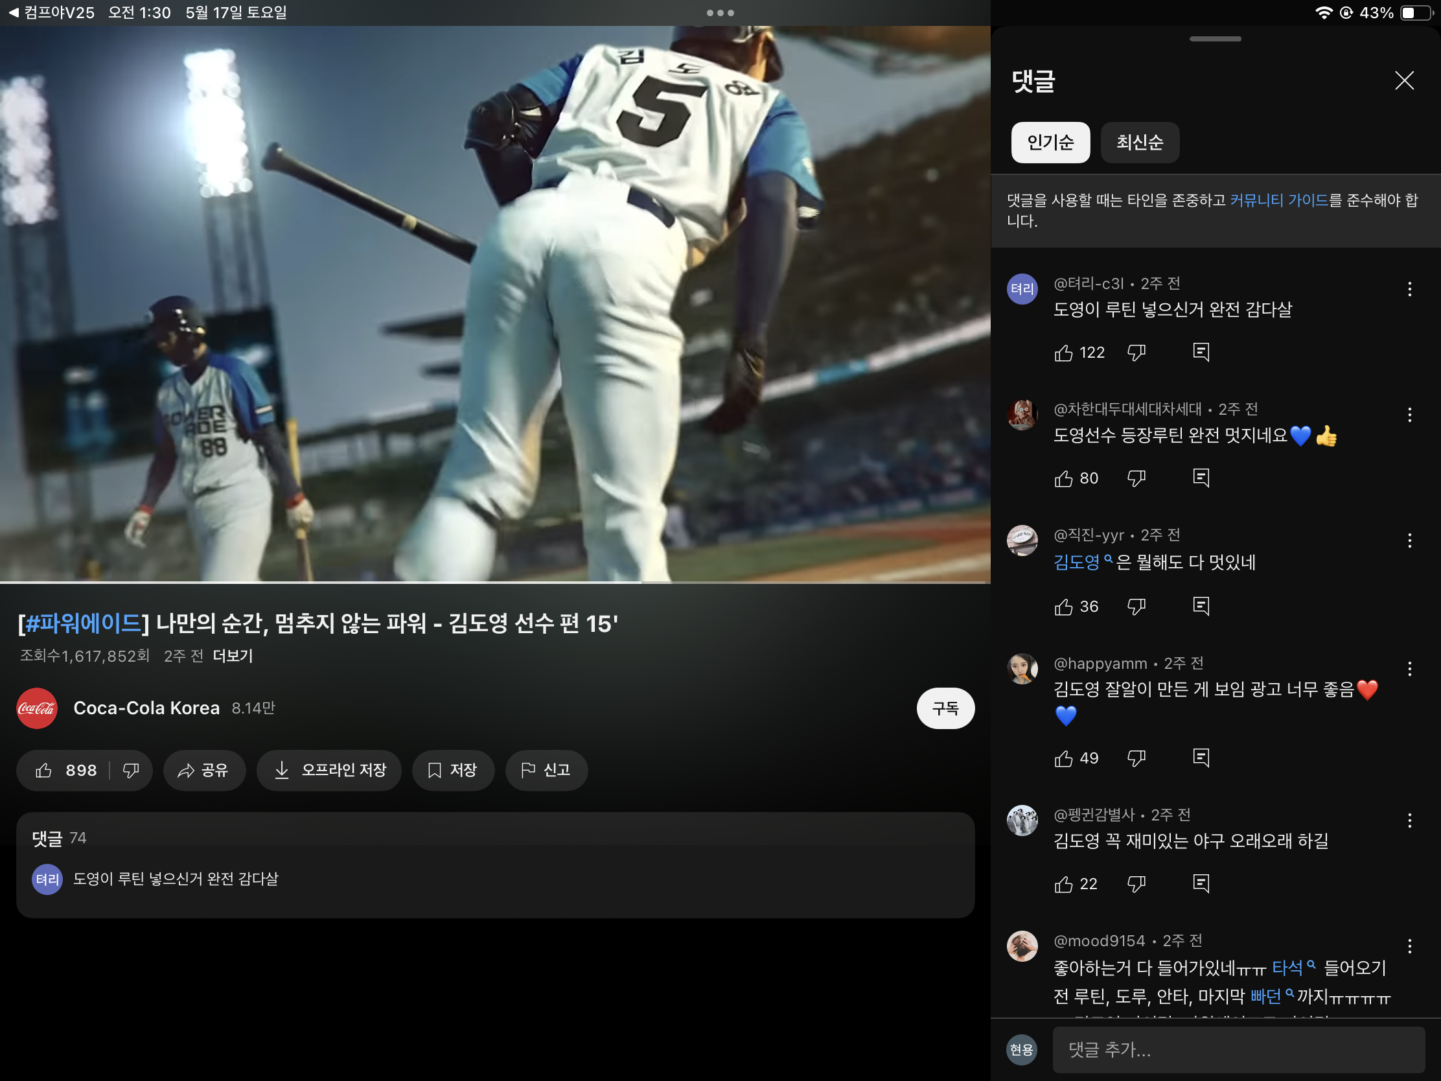The width and height of the screenshot is (1441, 1081).
Task: Focus the 댓글 추가 input field
Action: pyautogui.click(x=1238, y=1049)
